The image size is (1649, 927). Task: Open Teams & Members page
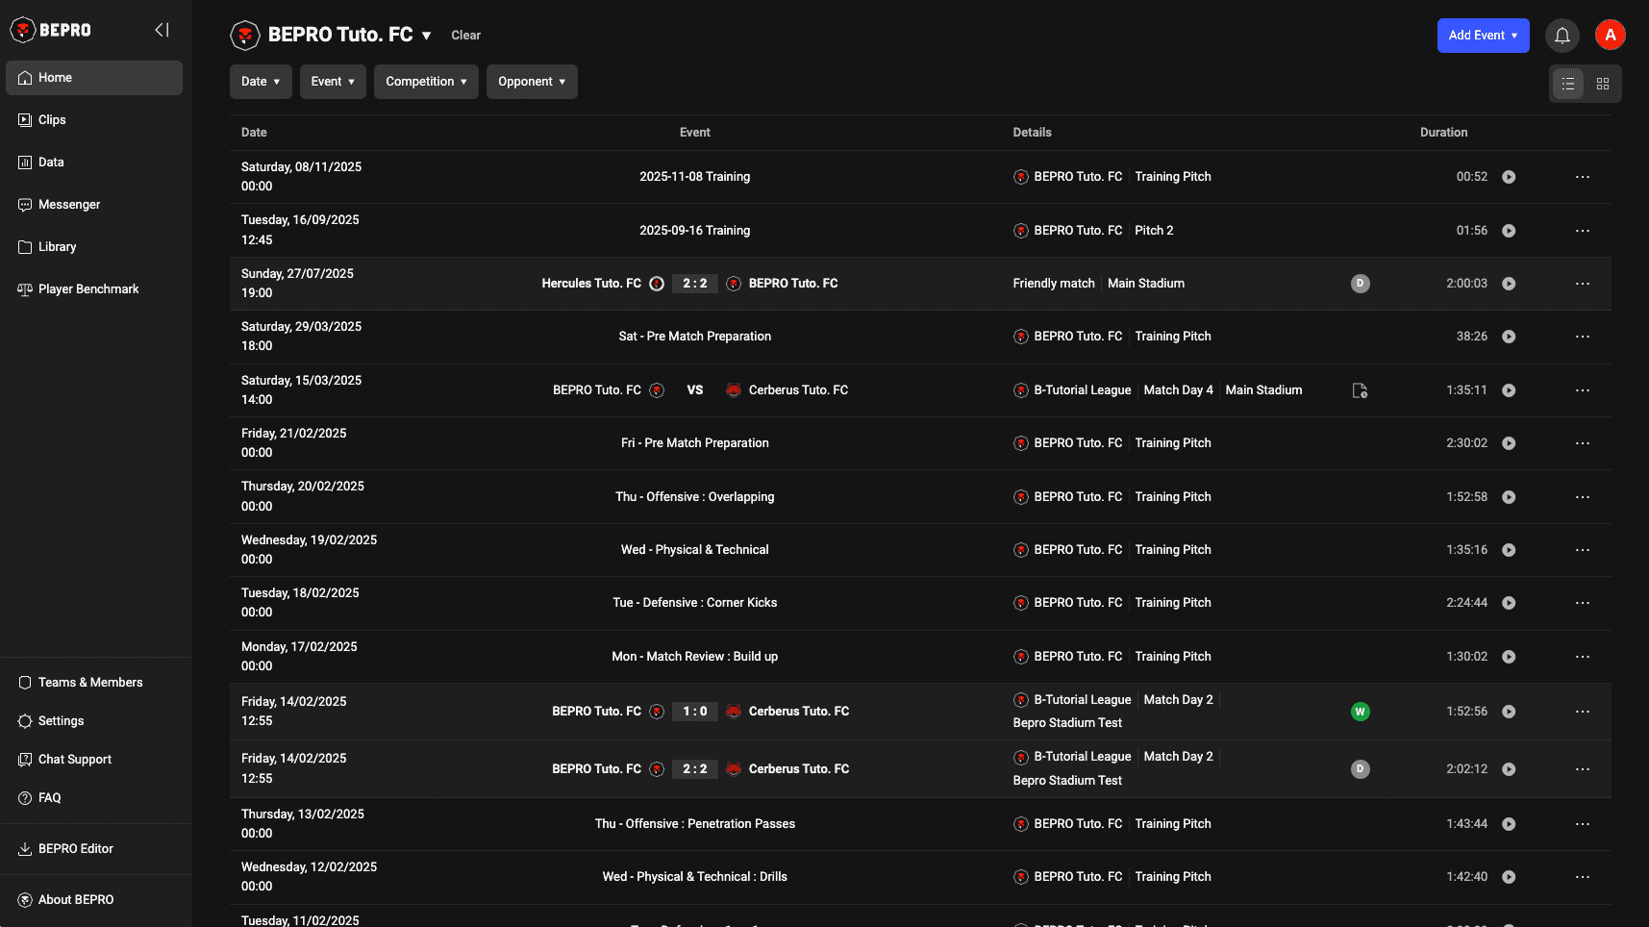click(94, 683)
